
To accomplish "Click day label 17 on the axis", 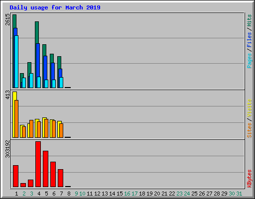I will [134, 194].
